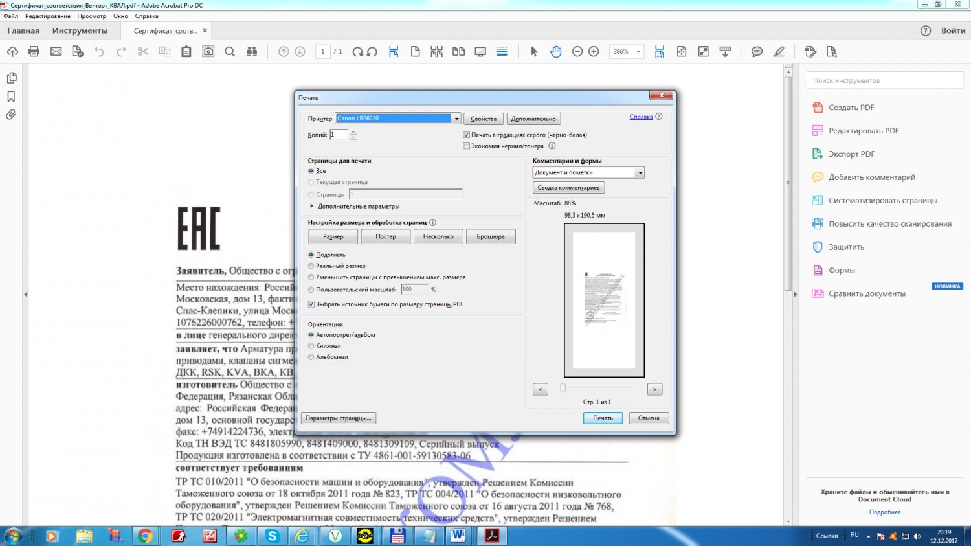The image size is (971, 546).
Task: Switch to the Инструменты tab
Action: [80, 31]
